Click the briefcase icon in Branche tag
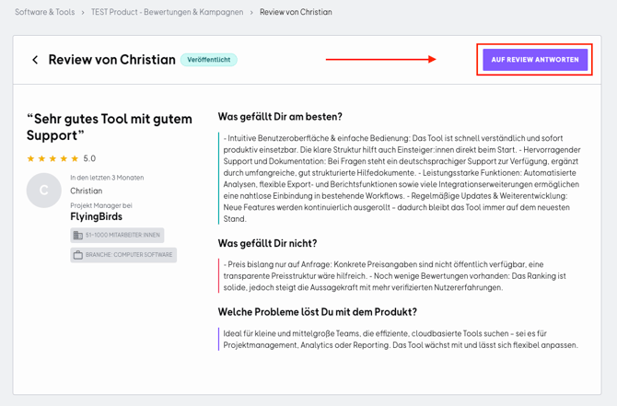The width and height of the screenshot is (617, 406). (x=78, y=255)
